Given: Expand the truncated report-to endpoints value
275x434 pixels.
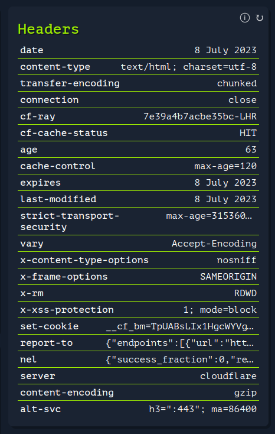Looking at the screenshot, I should coord(180,343).
